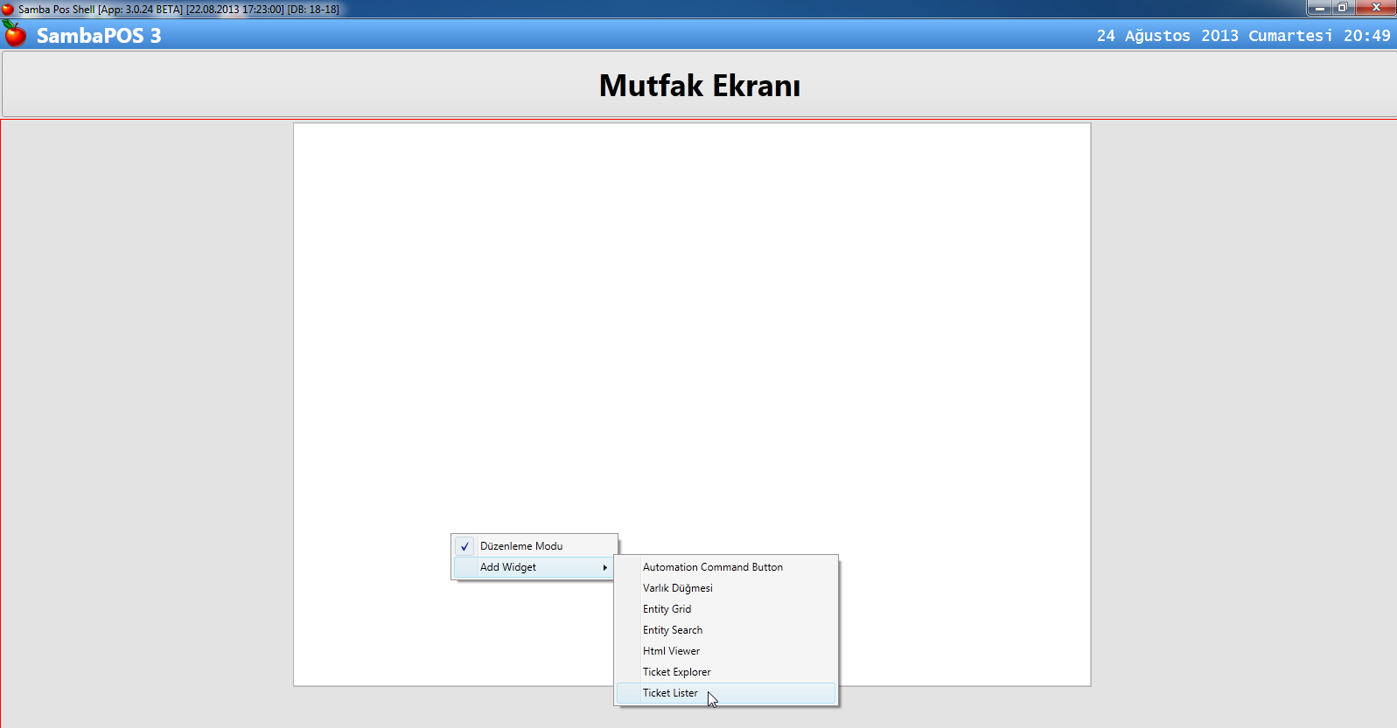The width and height of the screenshot is (1397, 728).
Task: Open the Add Widget menu entry
Action: (x=508, y=567)
